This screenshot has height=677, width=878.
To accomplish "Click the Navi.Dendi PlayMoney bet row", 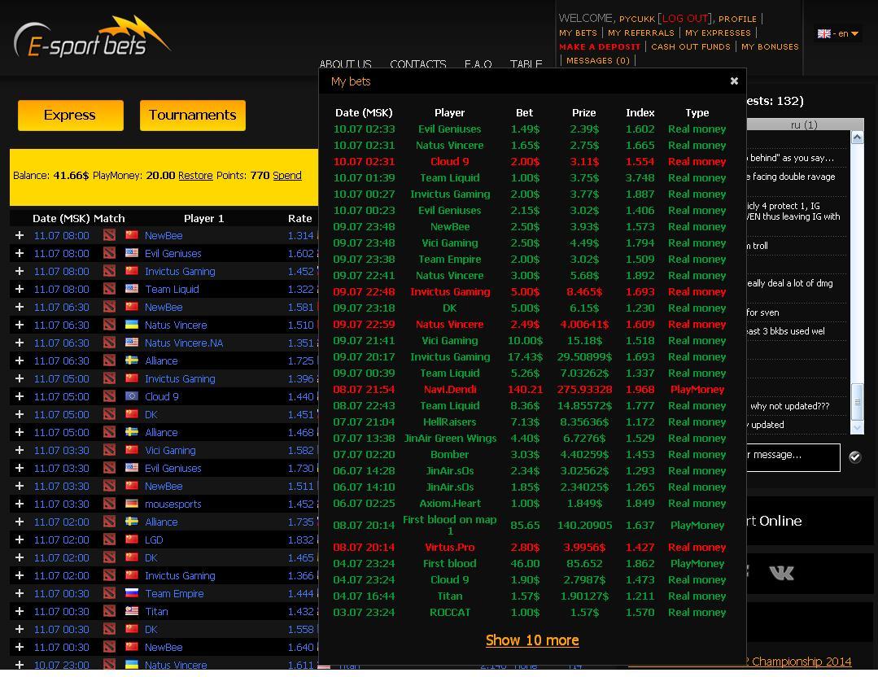I will (529, 389).
